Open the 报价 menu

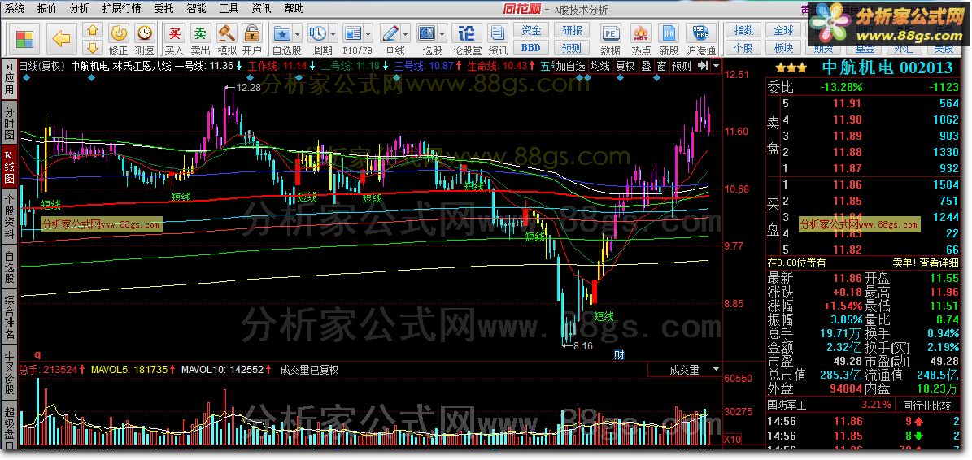(x=46, y=9)
